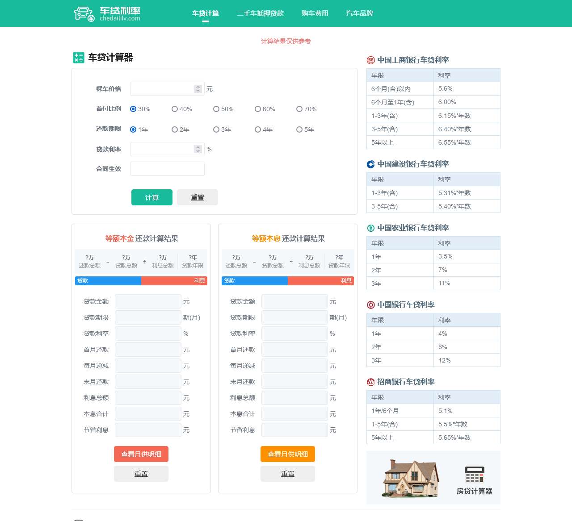This screenshot has width=572, height=521.
Task: Focus the 贷款利率 input field
Action: coord(167,149)
